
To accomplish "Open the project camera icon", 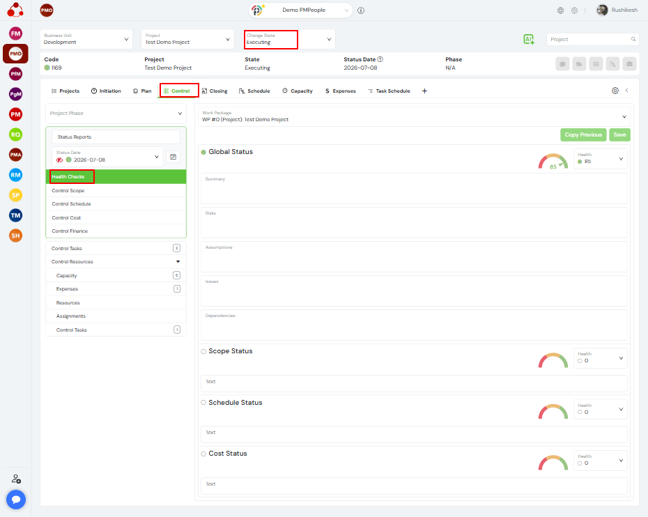I will tap(629, 64).
